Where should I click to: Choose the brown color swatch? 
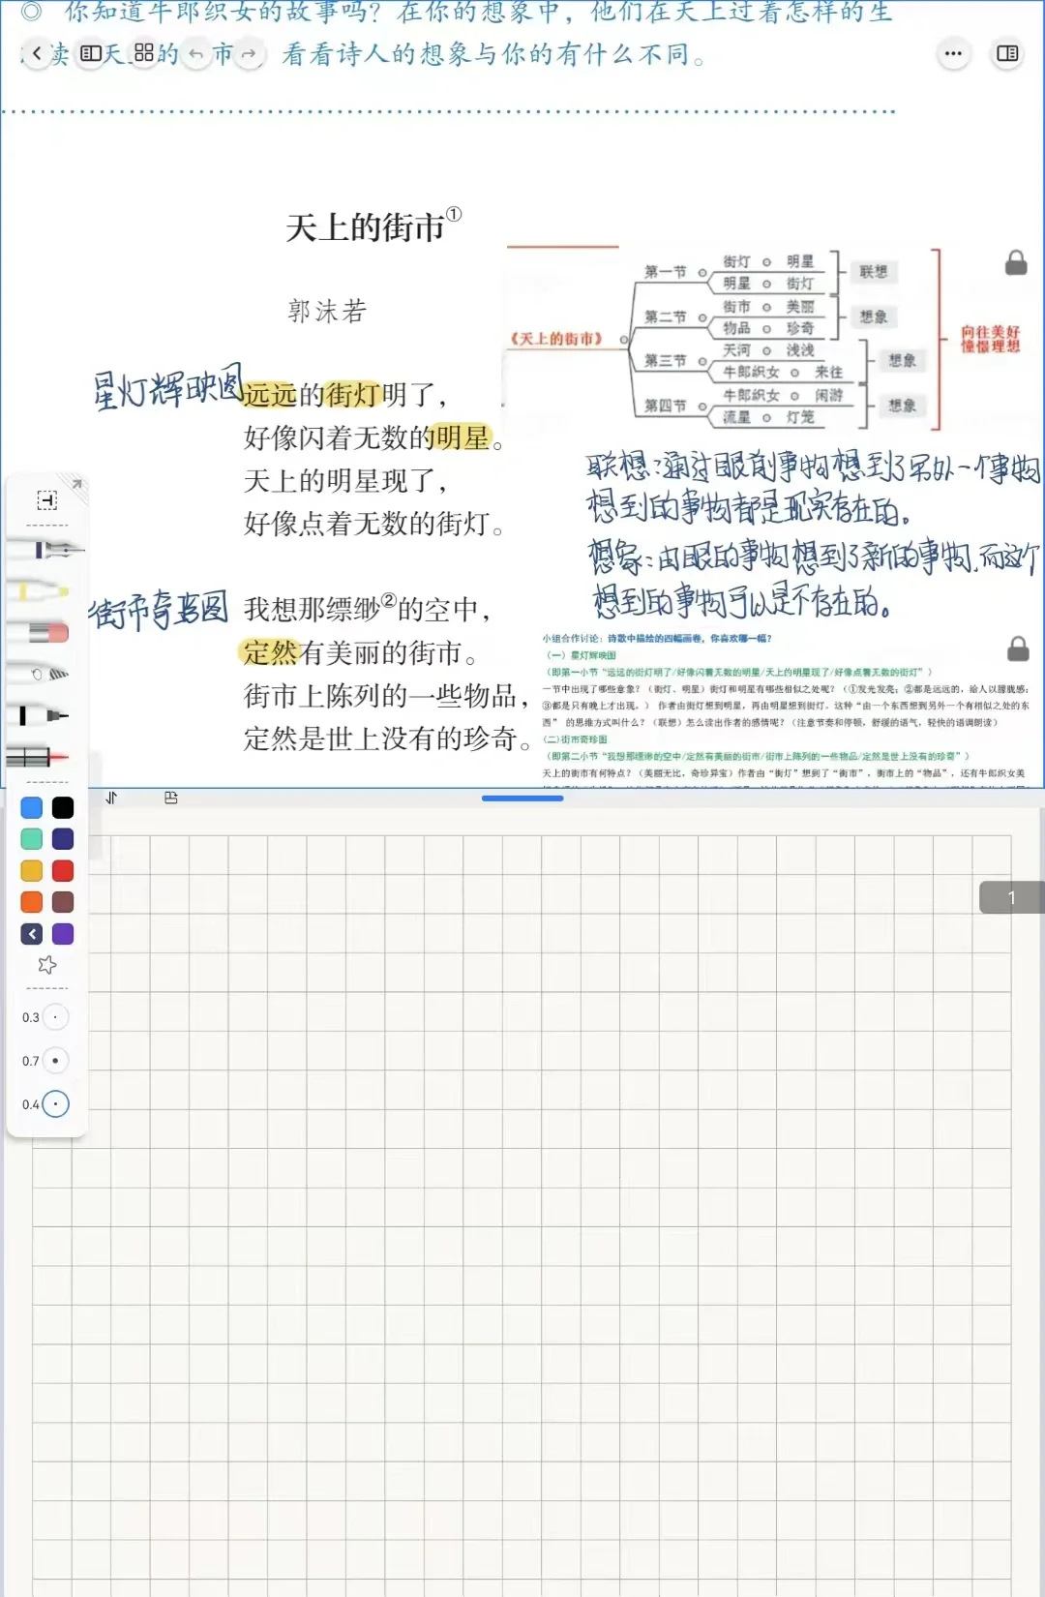pyautogui.click(x=63, y=902)
